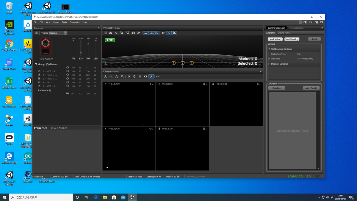357x201 pixels.
Task: Toggle the eye visibility icon in Camera Preview toolbar
Action: click(x=158, y=77)
